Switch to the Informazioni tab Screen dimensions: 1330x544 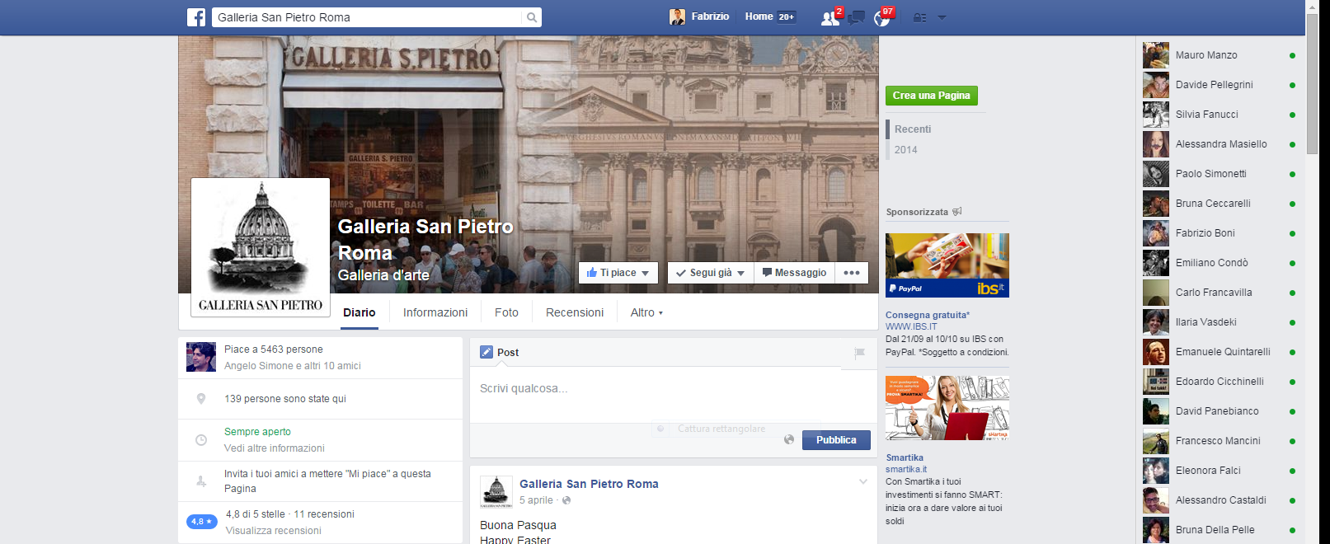(x=435, y=312)
